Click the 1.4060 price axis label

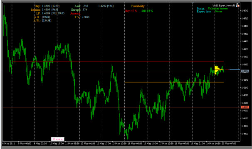[245, 134]
